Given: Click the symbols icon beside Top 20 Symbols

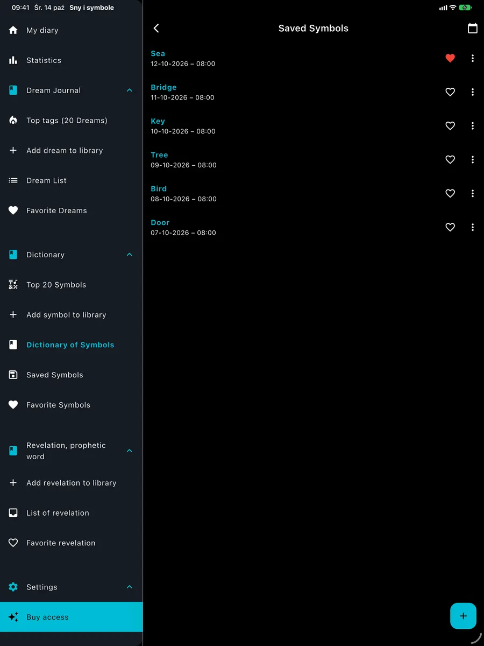Looking at the screenshot, I should [13, 285].
